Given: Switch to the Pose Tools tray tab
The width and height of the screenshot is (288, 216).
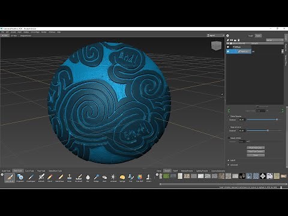Looking at the screenshot, I should 41,171.
